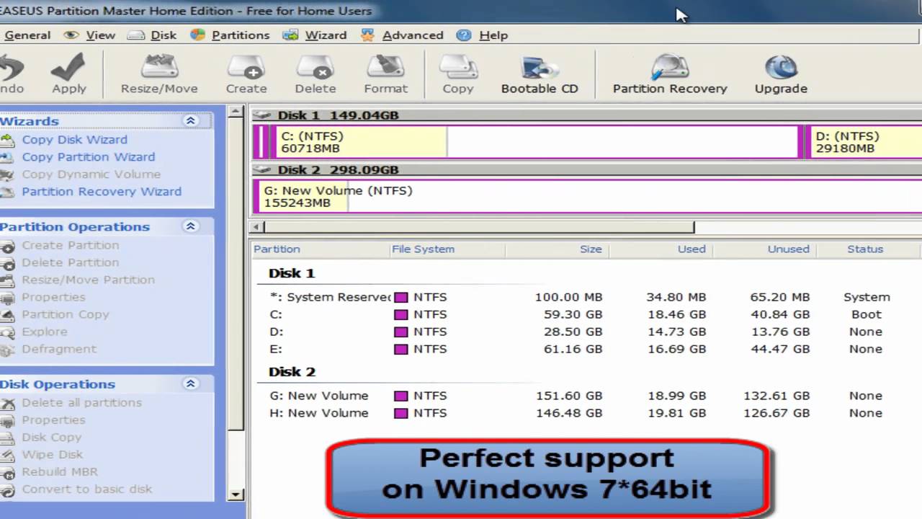Image resolution: width=922 pixels, height=519 pixels.
Task: Select the Resize/Move toolbar icon
Action: coord(159,74)
